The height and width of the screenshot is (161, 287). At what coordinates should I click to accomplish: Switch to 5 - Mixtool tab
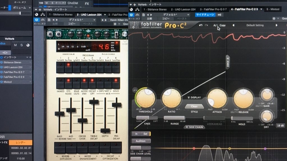click(273, 9)
